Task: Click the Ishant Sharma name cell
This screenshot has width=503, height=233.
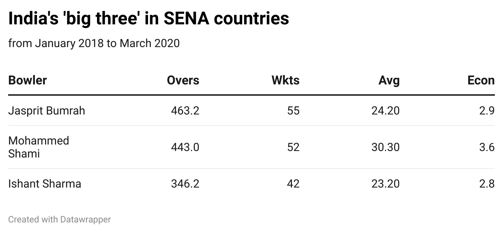Action: coord(45,184)
